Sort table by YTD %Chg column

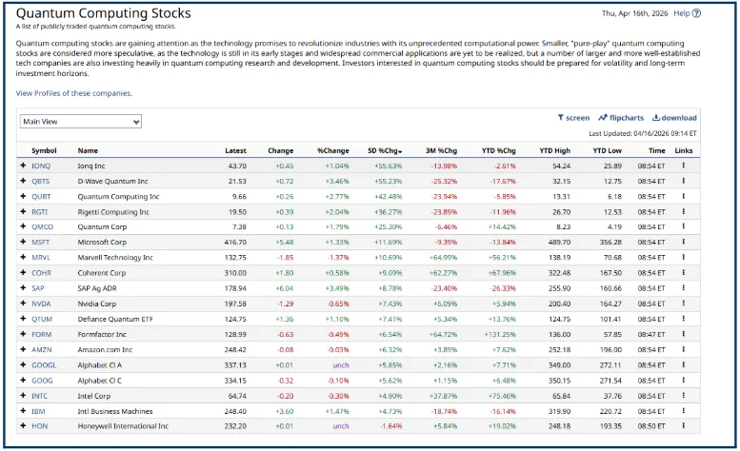(x=498, y=150)
